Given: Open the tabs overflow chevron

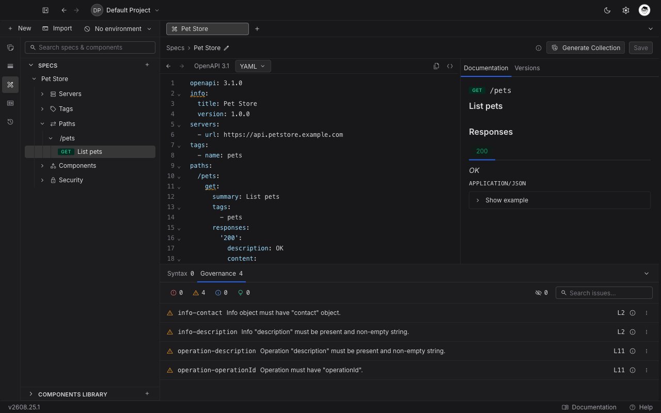Looking at the screenshot, I should coord(650,29).
